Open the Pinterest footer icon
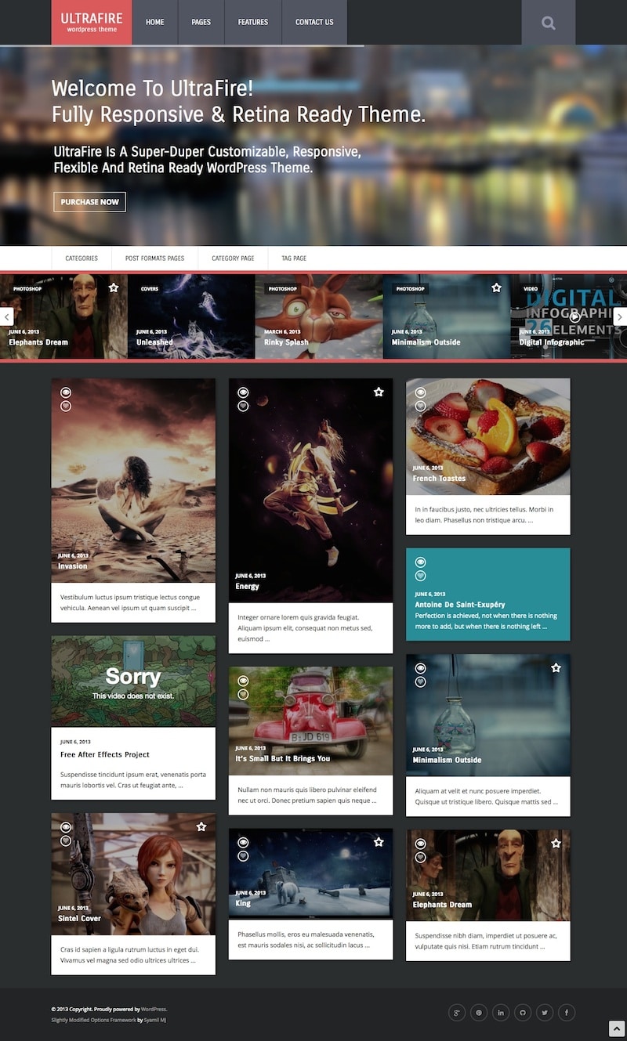The width and height of the screenshot is (627, 1041). (x=479, y=1013)
